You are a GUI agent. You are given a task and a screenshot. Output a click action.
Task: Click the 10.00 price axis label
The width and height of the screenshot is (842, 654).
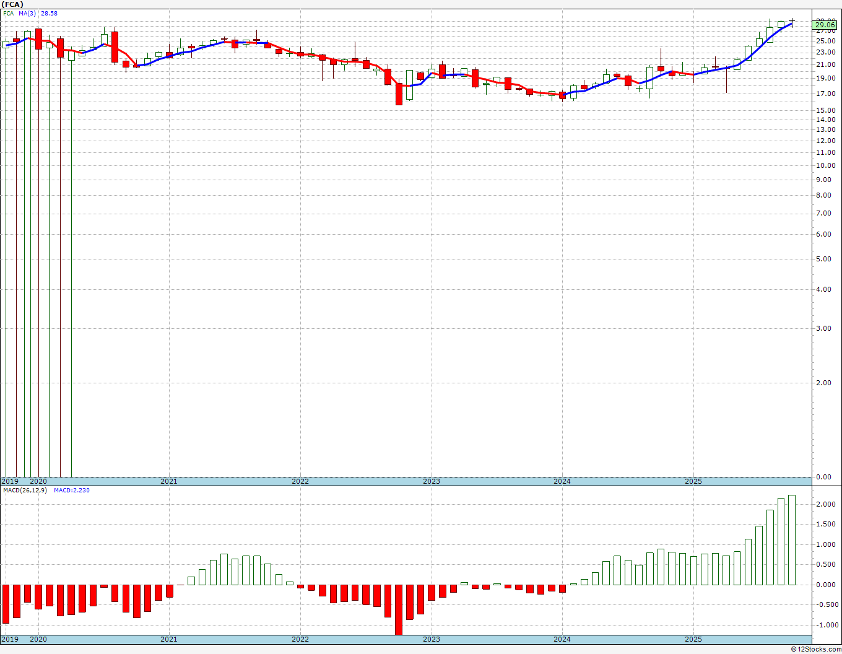coord(825,165)
